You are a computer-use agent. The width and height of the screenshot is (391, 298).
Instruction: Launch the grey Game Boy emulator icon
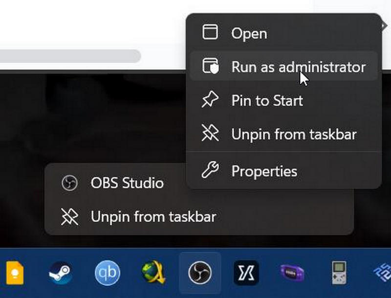click(x=339, y=273)
